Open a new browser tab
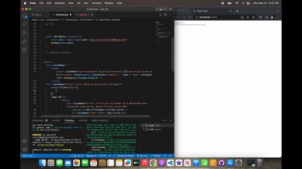This screenshot has height=169, width=302. [237, 11]
